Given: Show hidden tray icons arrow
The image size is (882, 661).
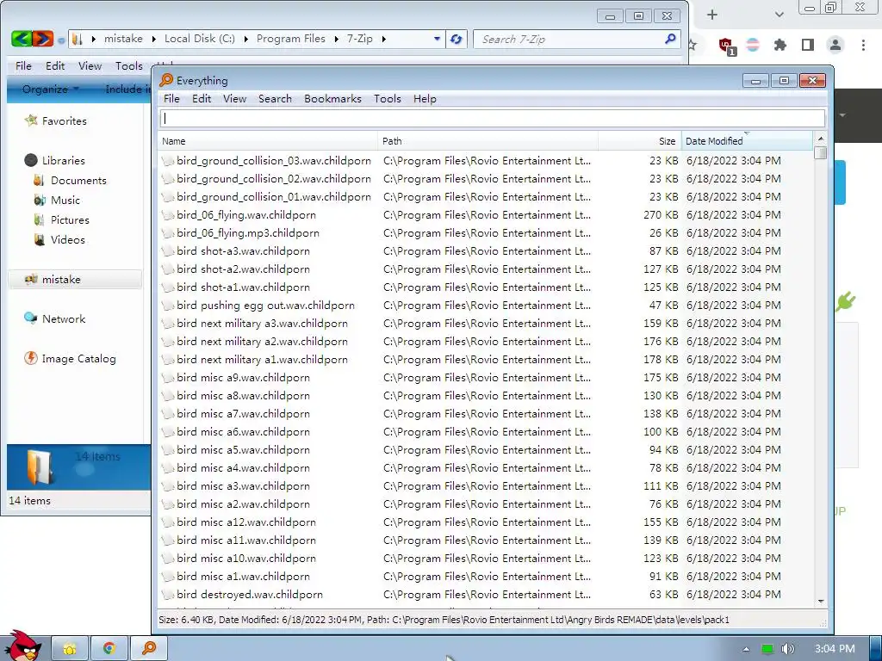Looking at the screenshot, I should pyautogui.click(x=746, y=649).
